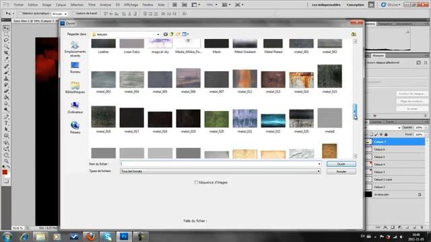Screen dimensions: 431x242
Task: Select Arrière-plan layer
Action: coord(395,194)
